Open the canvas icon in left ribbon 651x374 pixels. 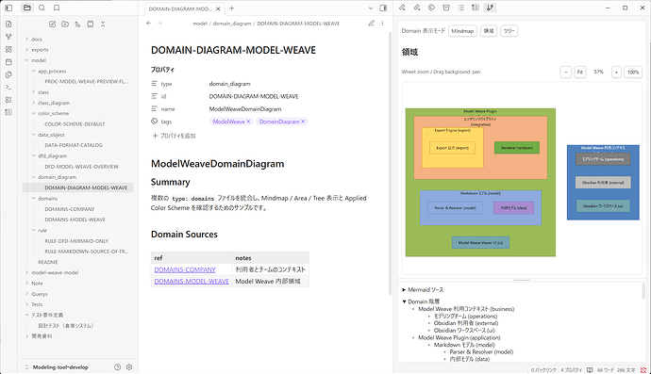[8, 49]
